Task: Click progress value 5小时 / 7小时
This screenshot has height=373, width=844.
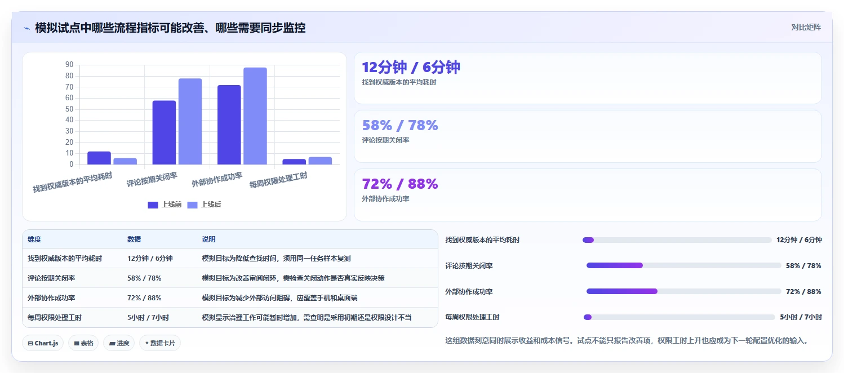Action: pyautogui.click(x=801, y=317)
